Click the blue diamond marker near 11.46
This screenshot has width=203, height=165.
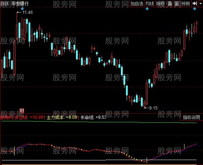click(22, 9)
